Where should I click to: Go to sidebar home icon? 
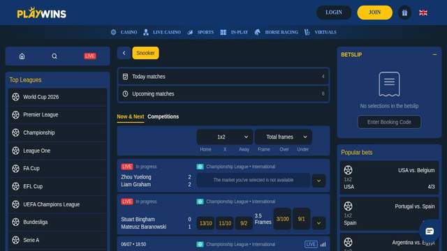tap(22, 56)
